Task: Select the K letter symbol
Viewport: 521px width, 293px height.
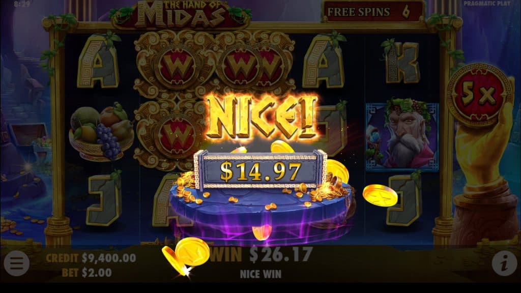Action: [x=401, y=61]
